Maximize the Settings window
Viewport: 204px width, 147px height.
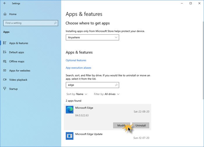point(191,3)
